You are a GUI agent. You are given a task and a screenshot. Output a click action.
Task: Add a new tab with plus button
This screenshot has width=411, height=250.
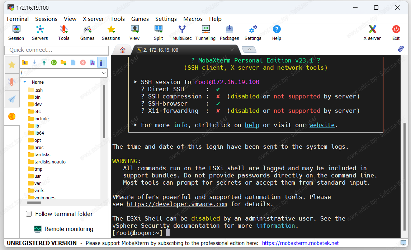click(249, 50)
